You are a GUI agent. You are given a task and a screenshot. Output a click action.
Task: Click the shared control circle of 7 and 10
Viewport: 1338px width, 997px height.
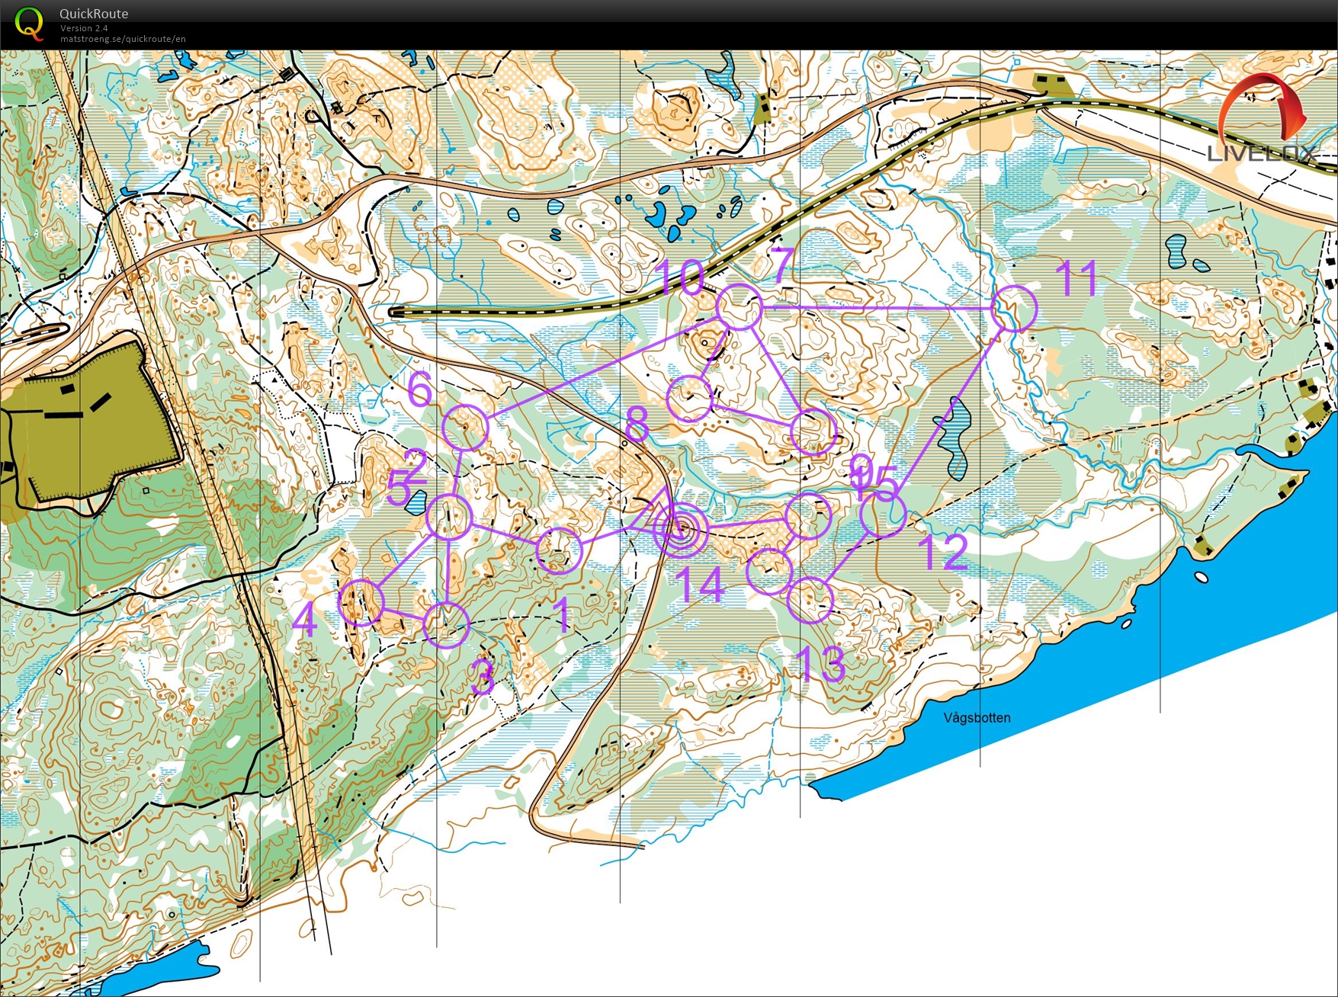pos(740,306)
